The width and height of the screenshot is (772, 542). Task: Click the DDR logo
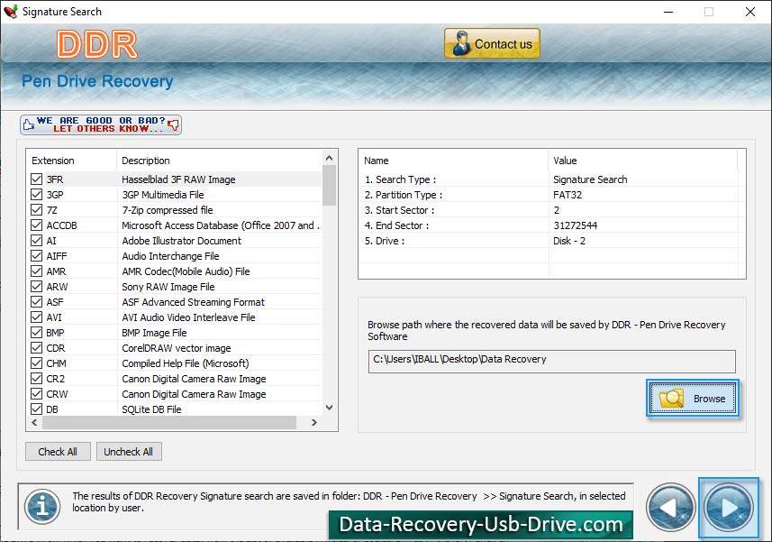tap(97, 44)
